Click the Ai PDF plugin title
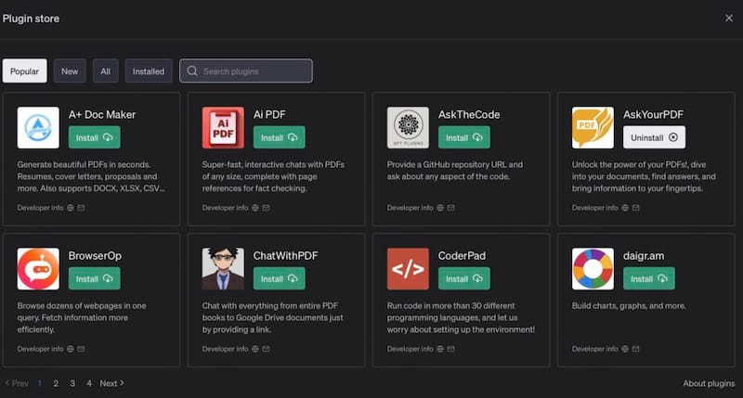The width and height of the screenshot is (743, 398). tap(269, 114)
